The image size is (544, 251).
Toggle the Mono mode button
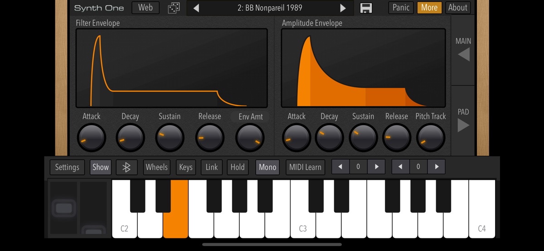pos(267,167)
